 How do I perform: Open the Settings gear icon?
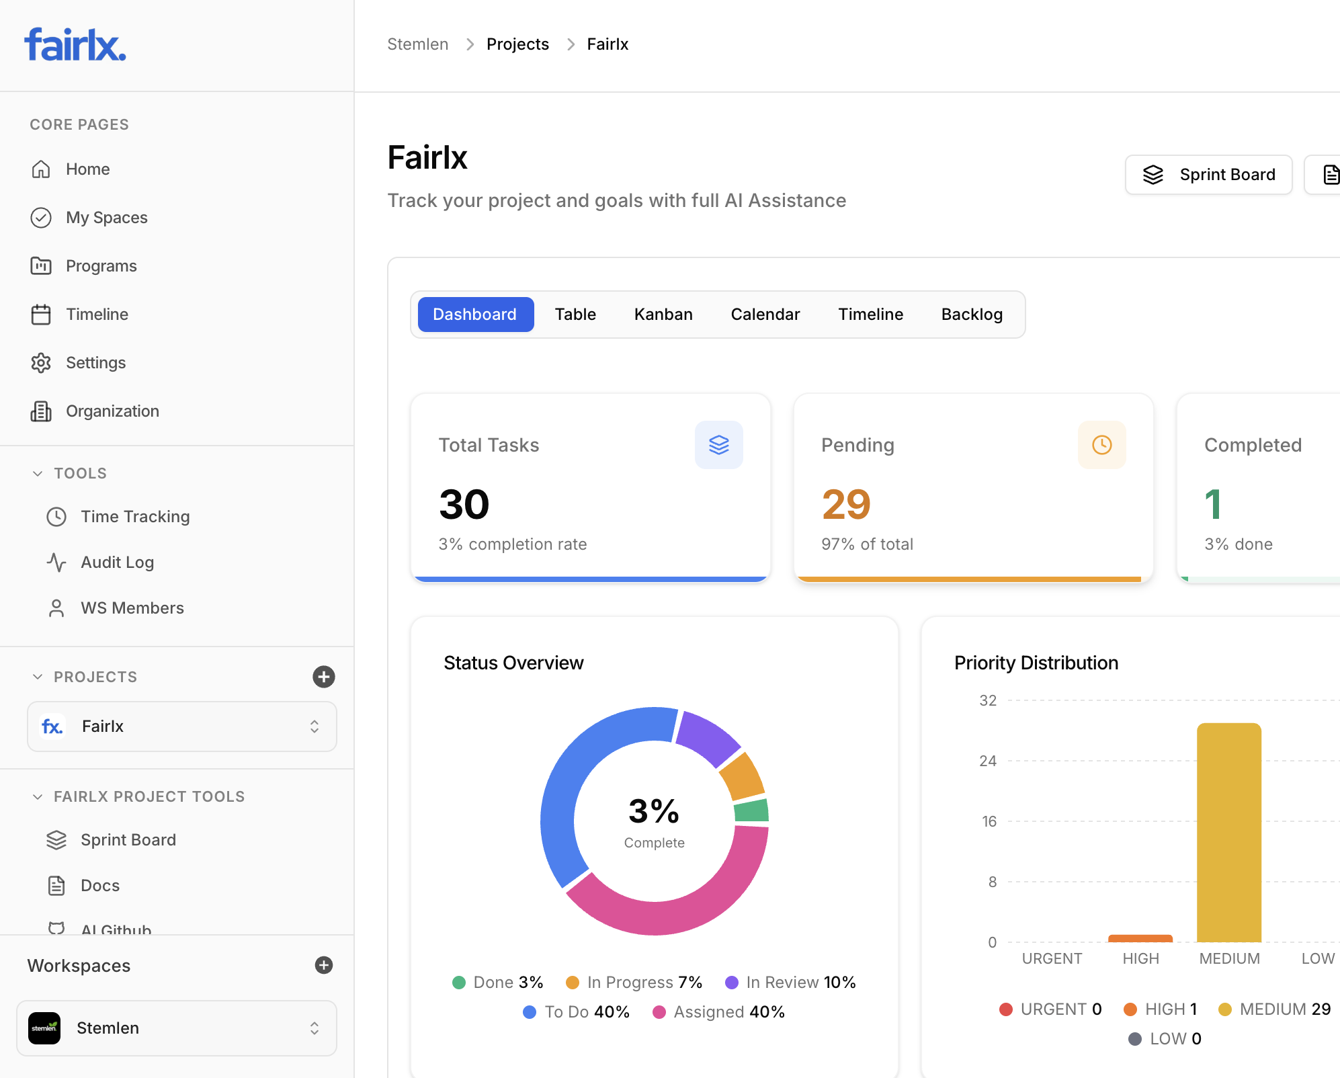[x=41, y=363]
